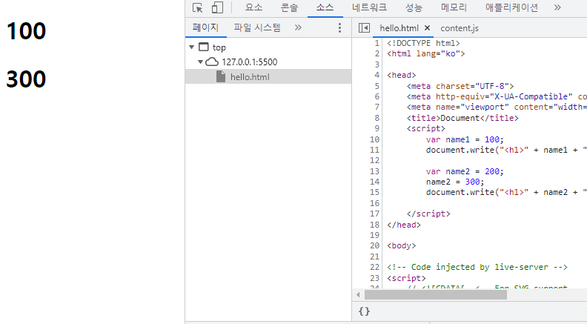Set a breakpoint on line number 11
Image resolution: width=587 pixels, height=324 pixels.
(x=375, y=150)
